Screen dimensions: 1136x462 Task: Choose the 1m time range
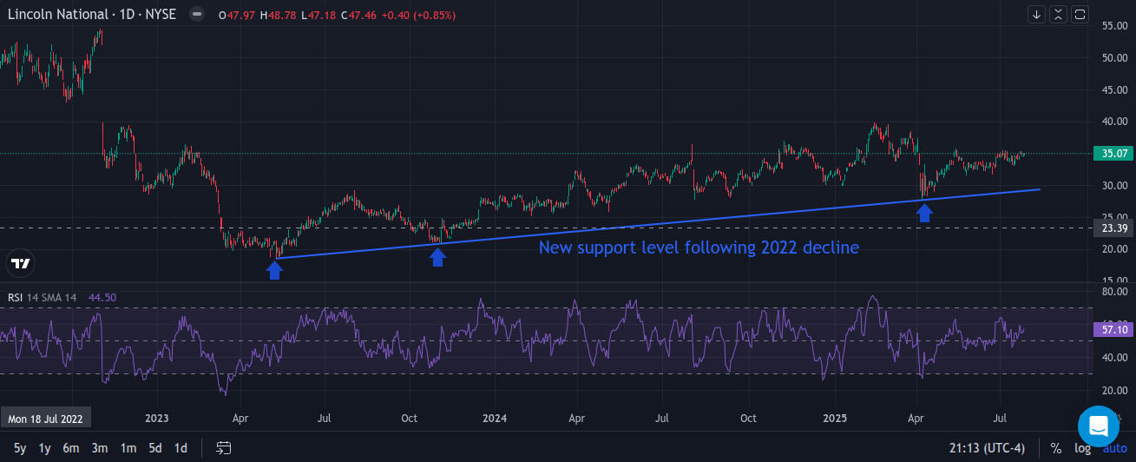[128, 448]
